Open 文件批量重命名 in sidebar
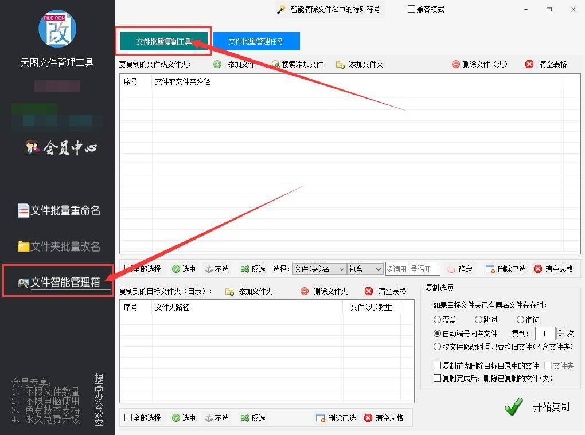Viewport: 585px width, 435px height. [x=59, y=210]
